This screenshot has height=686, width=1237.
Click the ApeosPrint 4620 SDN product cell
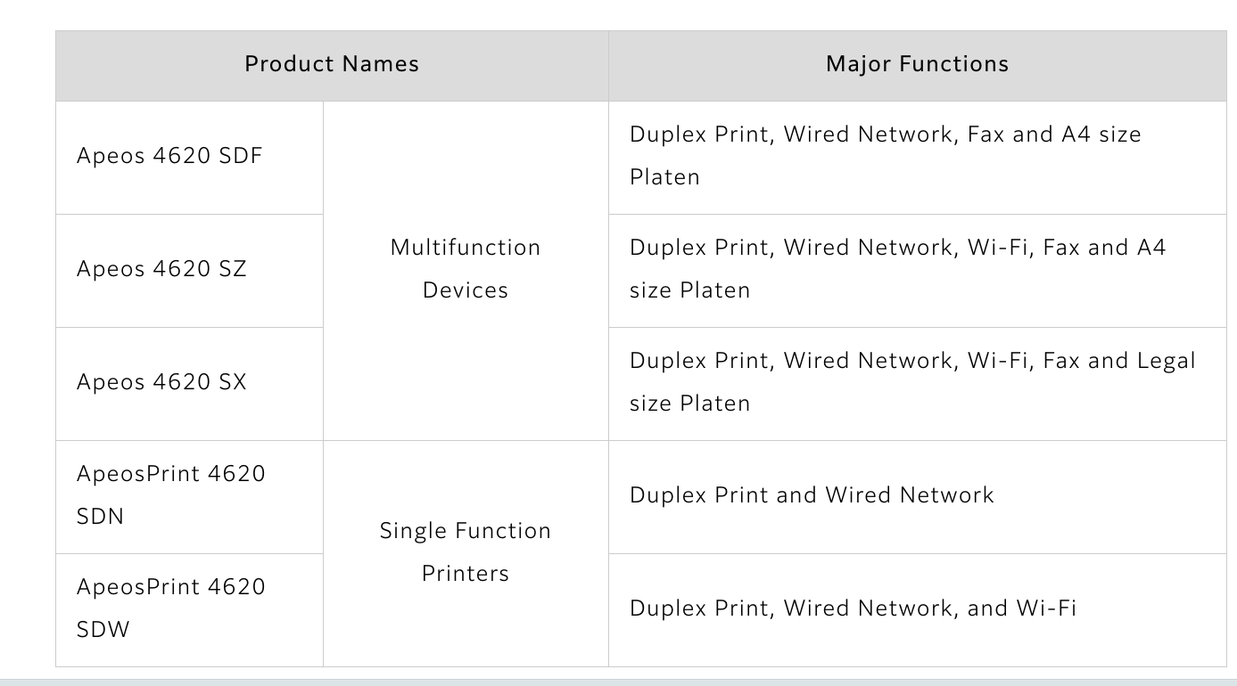(190, 497)
